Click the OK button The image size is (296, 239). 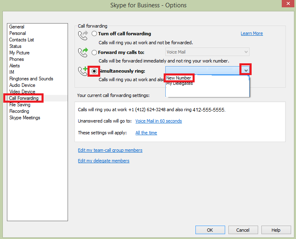click(x=210, y=230)
